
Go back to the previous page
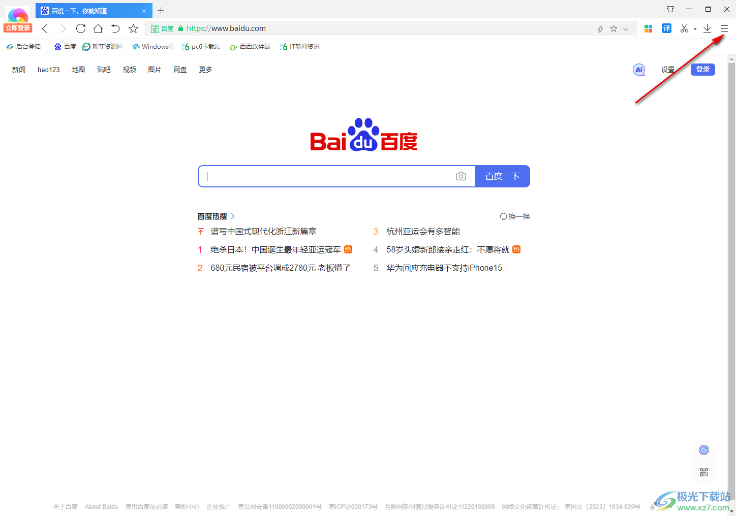[x=45, y=28]
